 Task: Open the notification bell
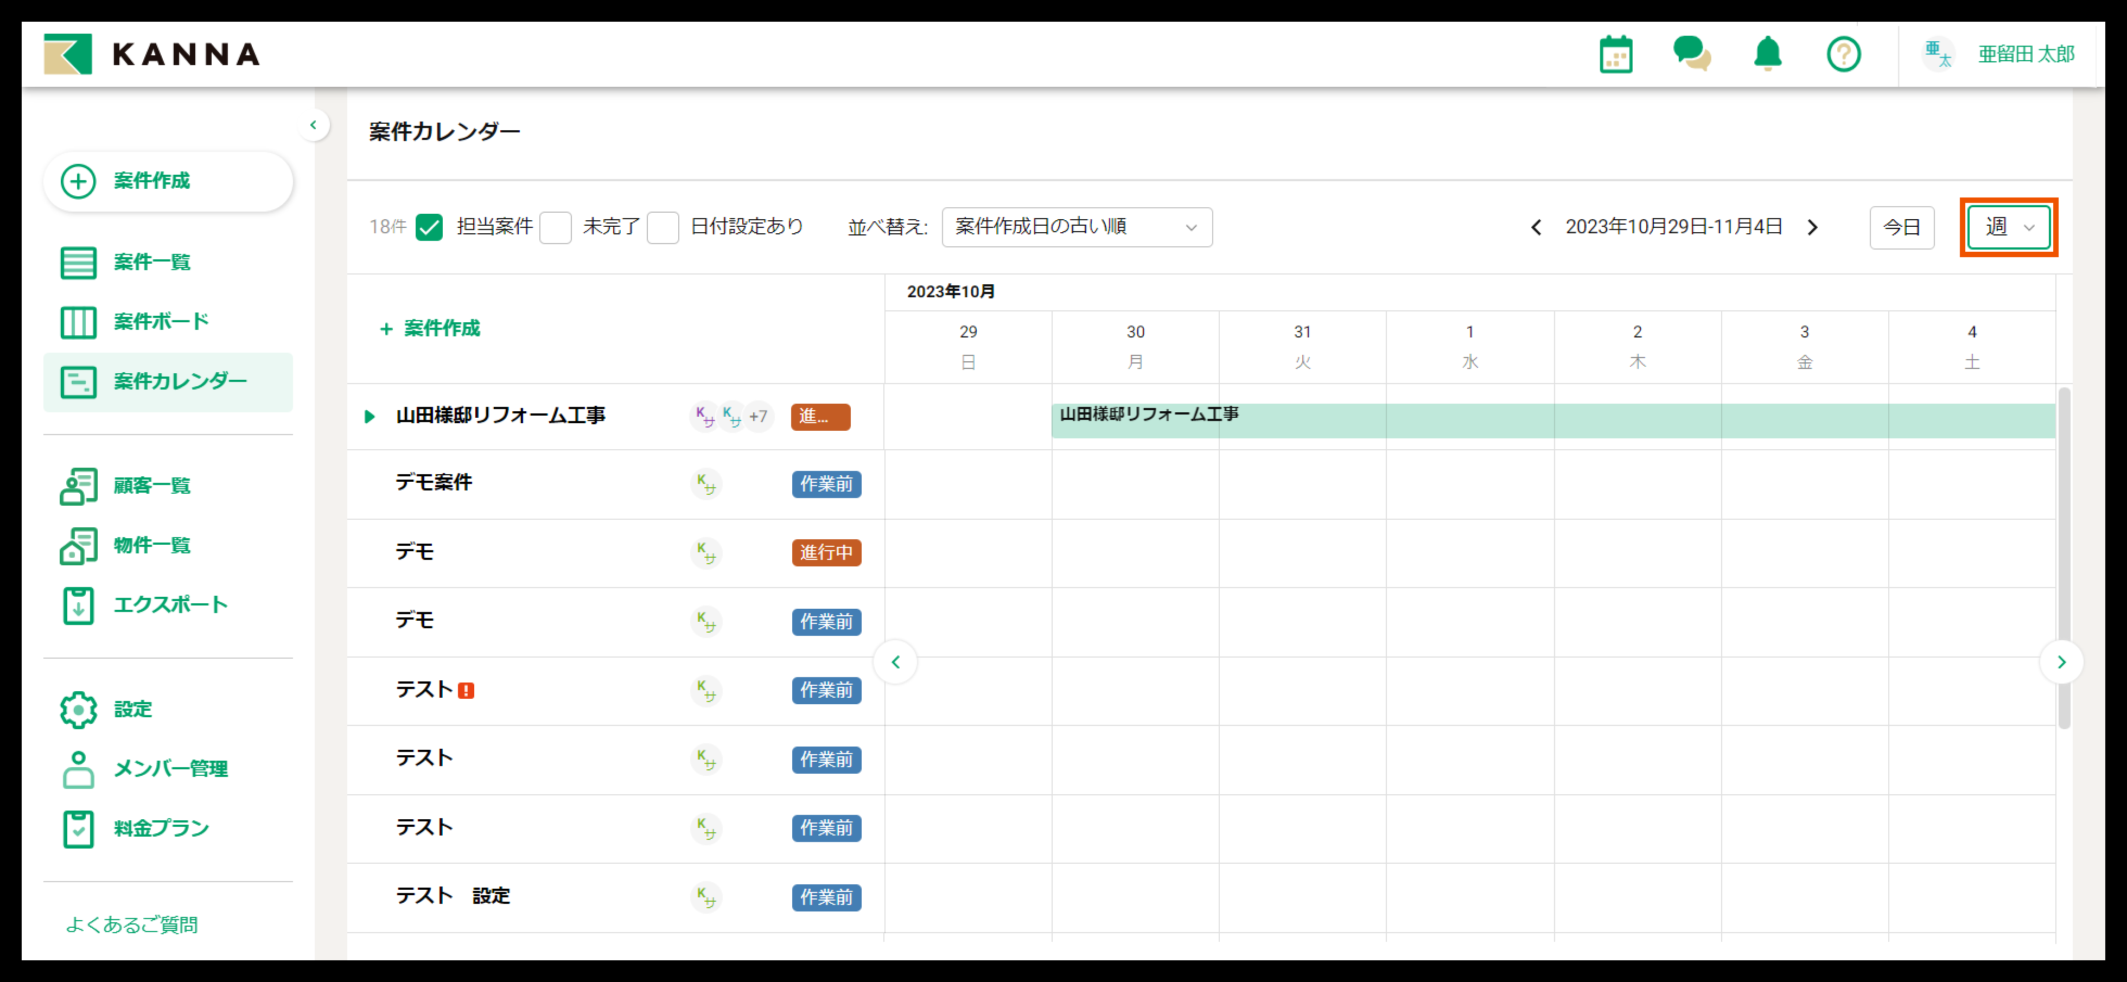coord(1768,54)
